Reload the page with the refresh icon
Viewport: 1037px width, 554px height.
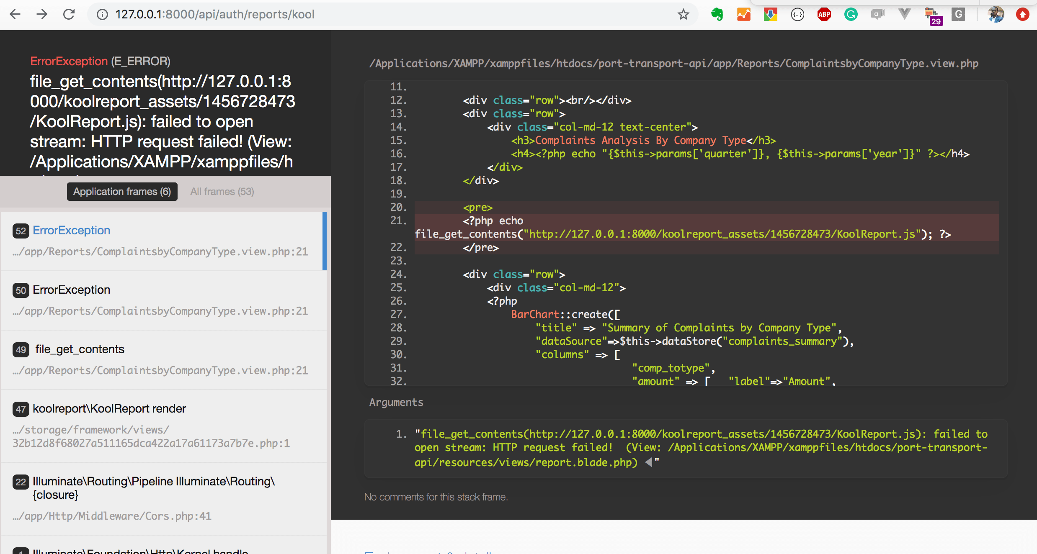[69, 14]
